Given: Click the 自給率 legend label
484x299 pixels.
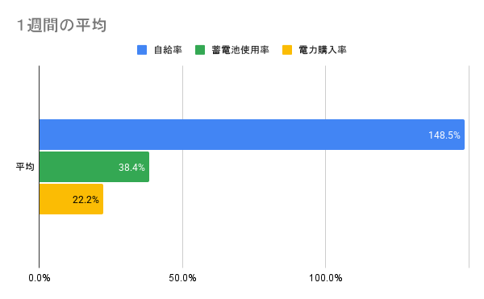Looking at the screenshot, I should 168,50.
